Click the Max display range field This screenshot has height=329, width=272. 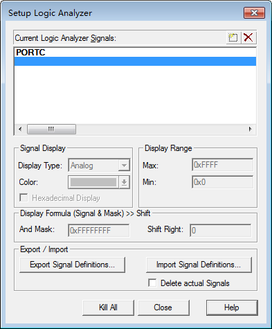pyautogui.click(x=222, y=165)
